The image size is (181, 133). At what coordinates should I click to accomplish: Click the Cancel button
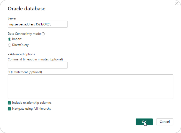click(165, 122)
